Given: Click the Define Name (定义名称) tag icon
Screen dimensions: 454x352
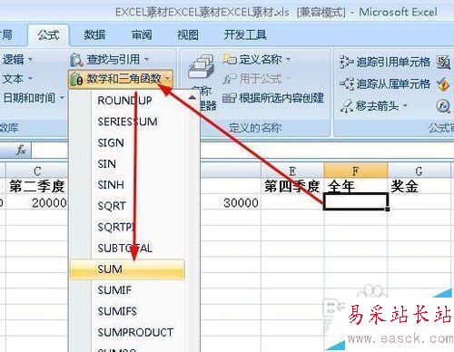Looking at the screenshot, I should (x=229, y=59).
